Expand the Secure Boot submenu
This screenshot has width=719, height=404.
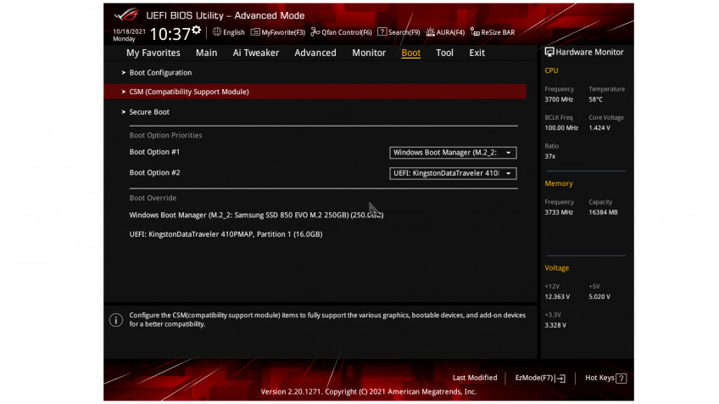149,112
